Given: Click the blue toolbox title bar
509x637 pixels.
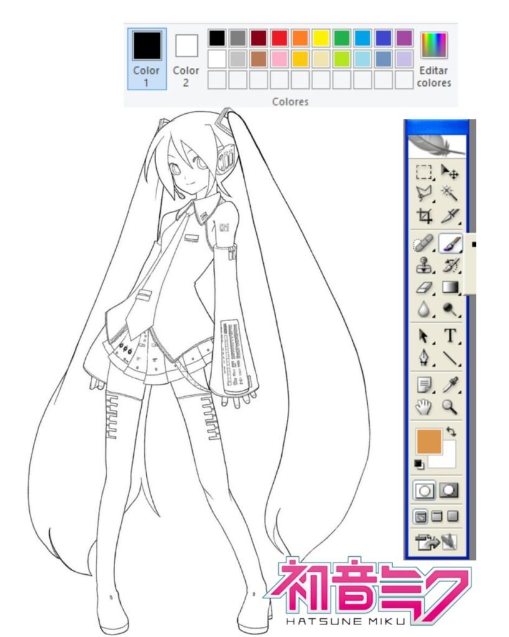Looking at the screenshot, I should pos(436,127).
